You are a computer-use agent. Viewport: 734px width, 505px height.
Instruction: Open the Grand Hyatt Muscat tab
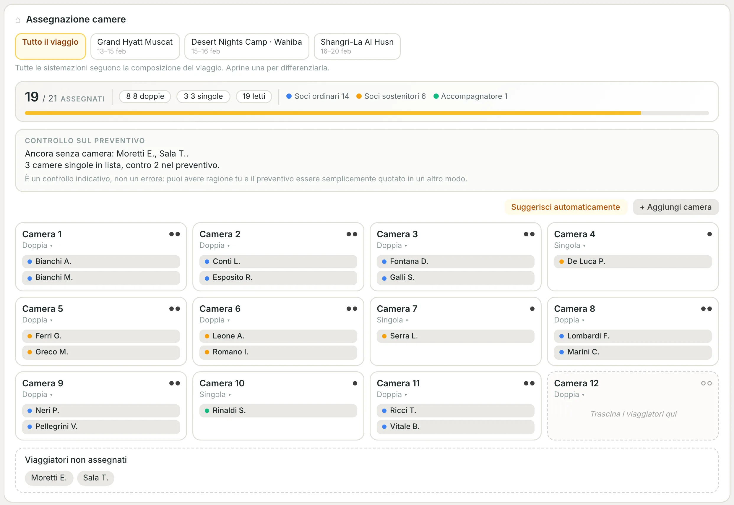click(x=135, y=46)
